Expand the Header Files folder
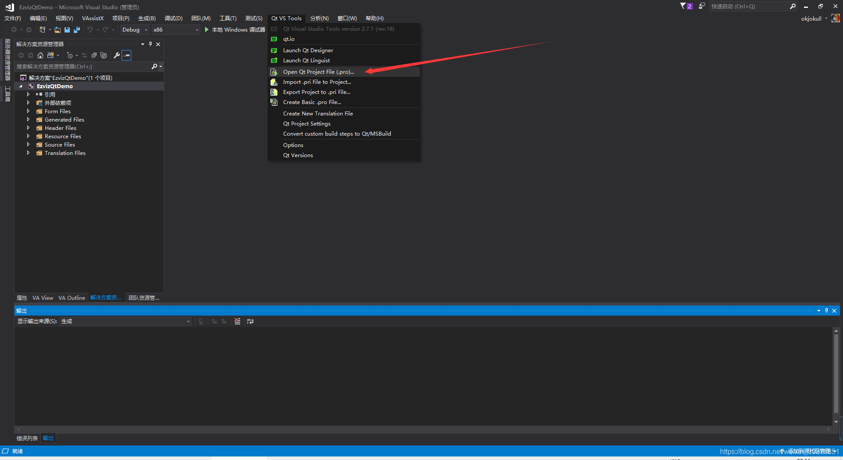Viewport: 843px width, 460px height. pyautogui.click(x=28, y=128)
